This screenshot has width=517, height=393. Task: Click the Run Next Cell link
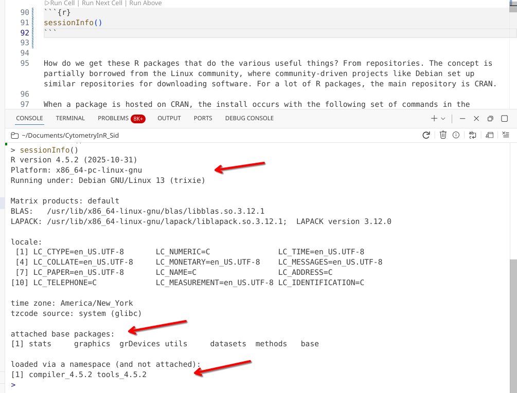click(102, 3)
